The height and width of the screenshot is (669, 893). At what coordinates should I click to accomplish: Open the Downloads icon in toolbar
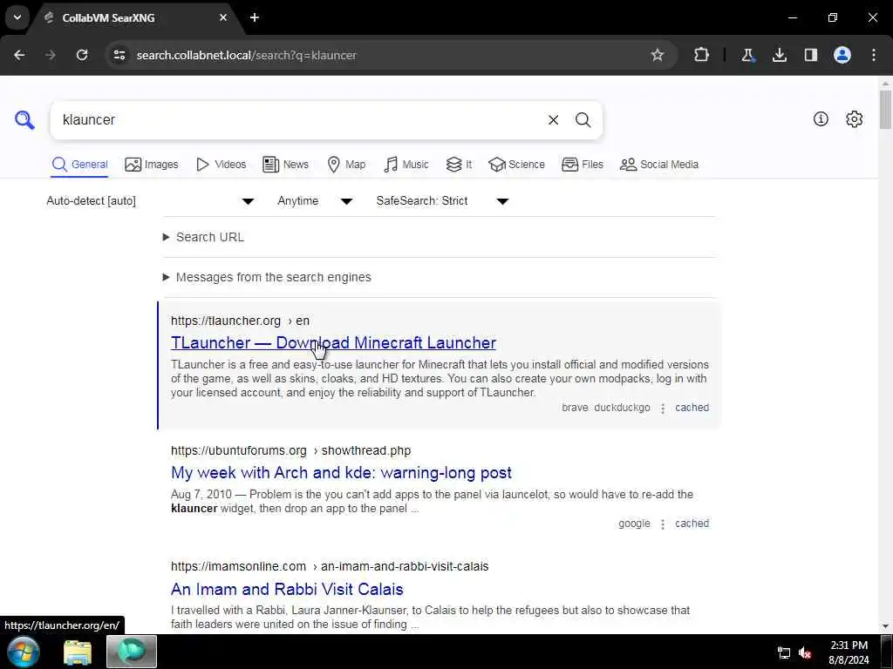779,55
